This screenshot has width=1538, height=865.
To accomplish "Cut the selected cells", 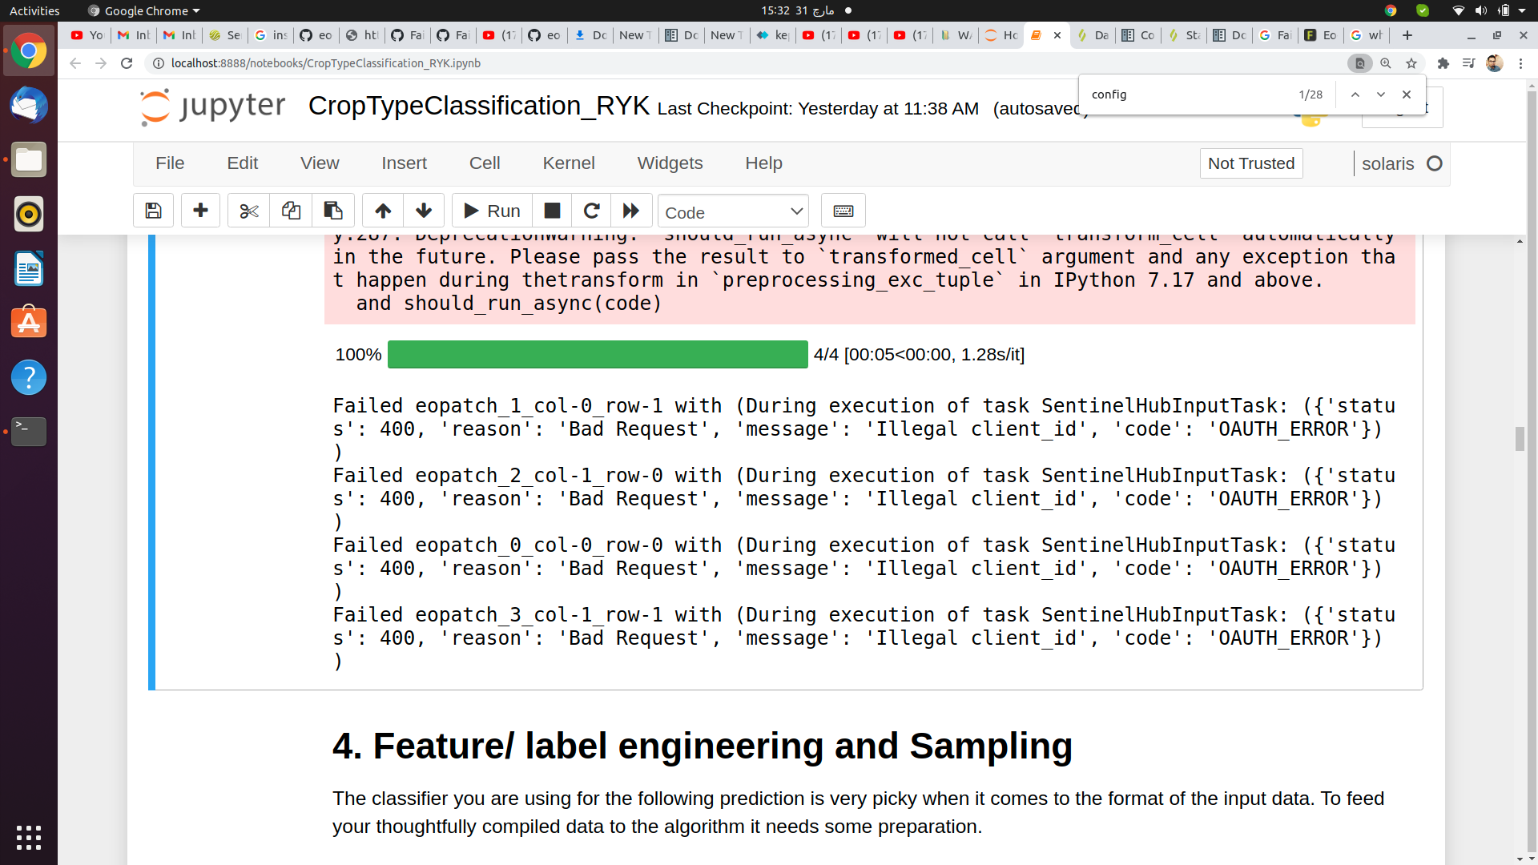I will coord(248,210).
